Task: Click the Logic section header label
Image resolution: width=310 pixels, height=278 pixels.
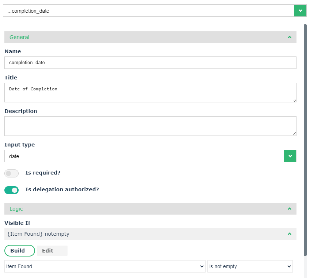Action: tap(16, 209)
